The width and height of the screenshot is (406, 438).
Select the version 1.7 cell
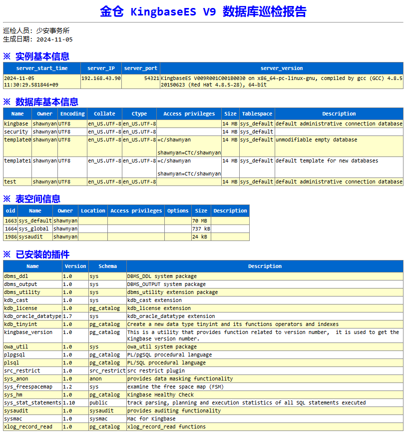click(x=75, y=316)
